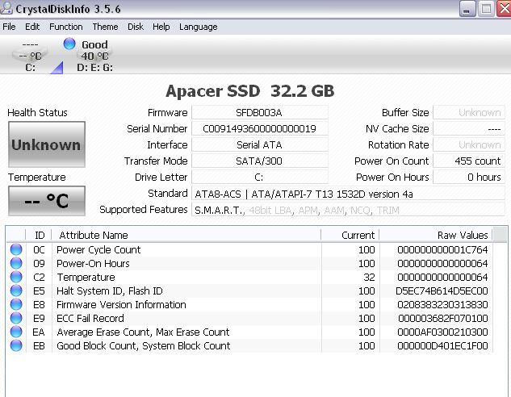
Task: Maximize the CrystalDiskInfo window
Action: [x=486, y=8]
